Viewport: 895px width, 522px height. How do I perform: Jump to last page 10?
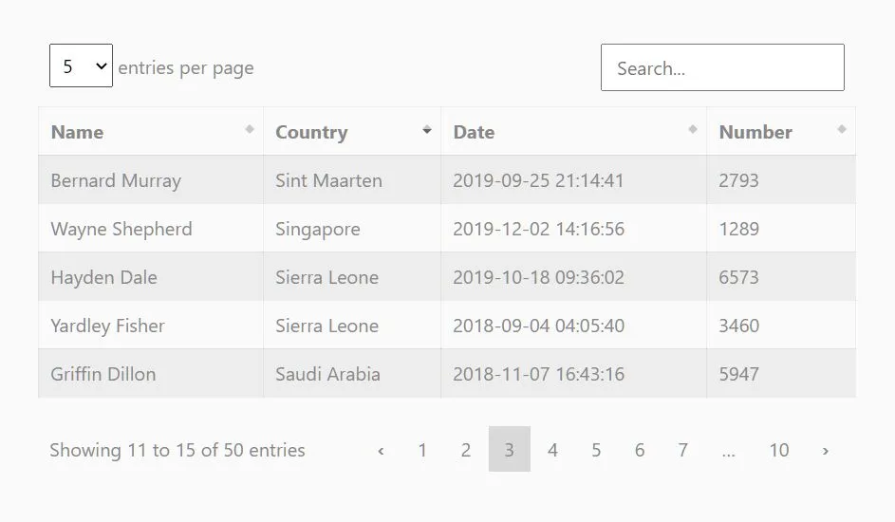pyautogui.click(x=779, y=450)
